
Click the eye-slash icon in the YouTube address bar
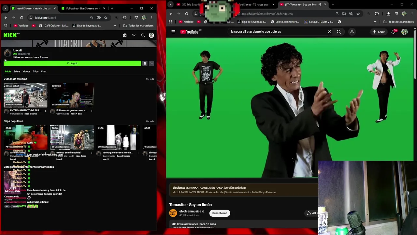[x=351, y=14]
